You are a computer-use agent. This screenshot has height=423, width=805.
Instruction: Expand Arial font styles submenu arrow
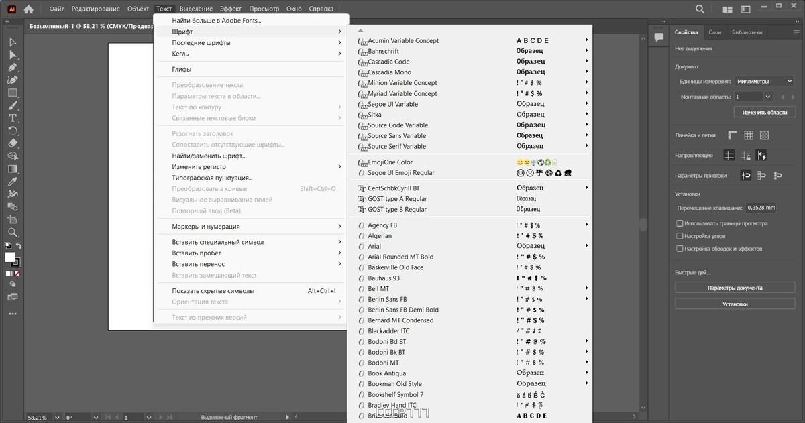click(x=586, y=246)
